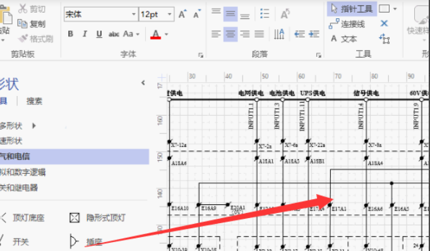Toggle underline formatting
Image resolution: width=430 pixels, height=251 pixels.
point(99,34)
